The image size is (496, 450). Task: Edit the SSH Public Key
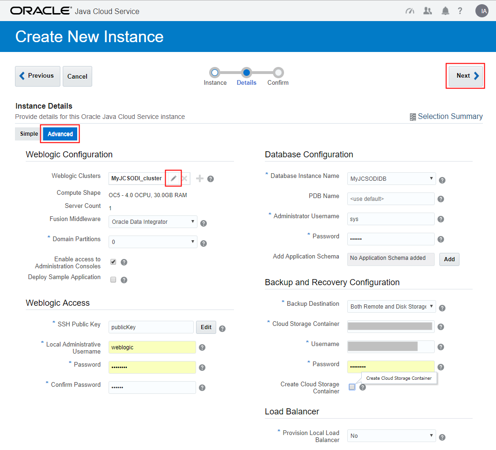(x=206, y=327)
